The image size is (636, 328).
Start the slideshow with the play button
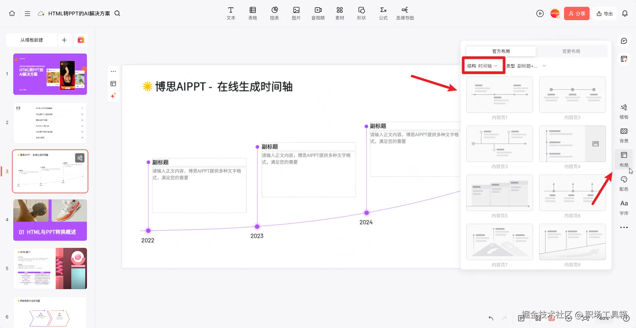tap(540, 14)
